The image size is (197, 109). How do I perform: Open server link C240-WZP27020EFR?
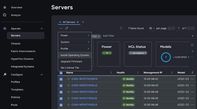click(84, 79)
